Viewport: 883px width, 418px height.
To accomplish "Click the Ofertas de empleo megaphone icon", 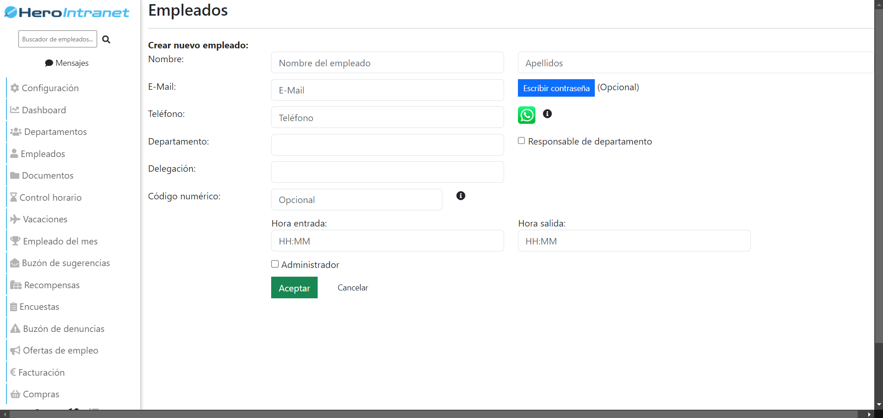I will [15, 350].
